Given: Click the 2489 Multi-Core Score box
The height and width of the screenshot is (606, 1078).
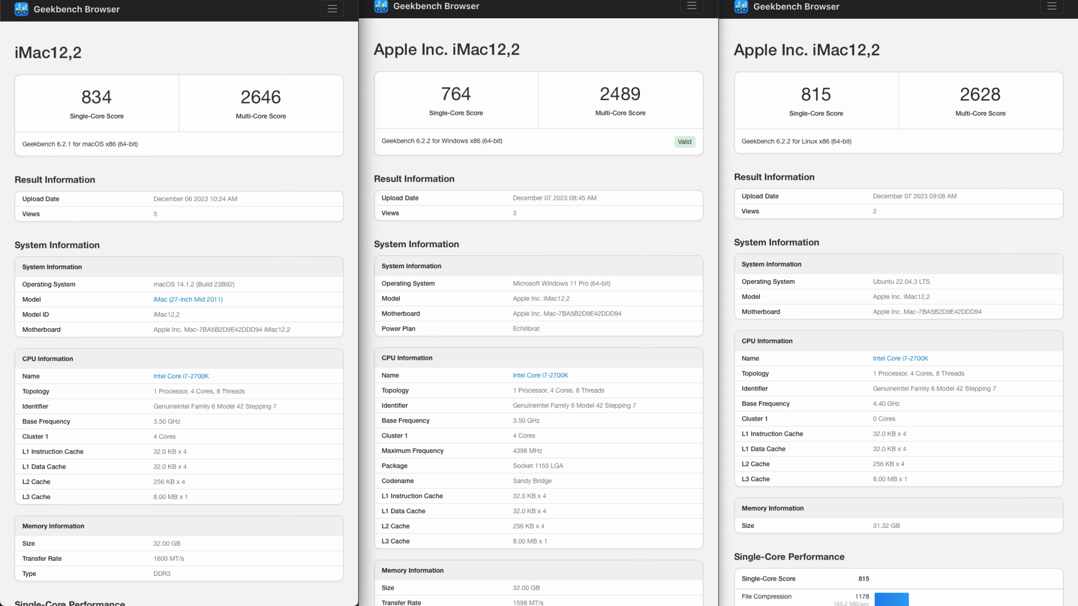Looking at the screenshot, I should click(x=620, y=100).
